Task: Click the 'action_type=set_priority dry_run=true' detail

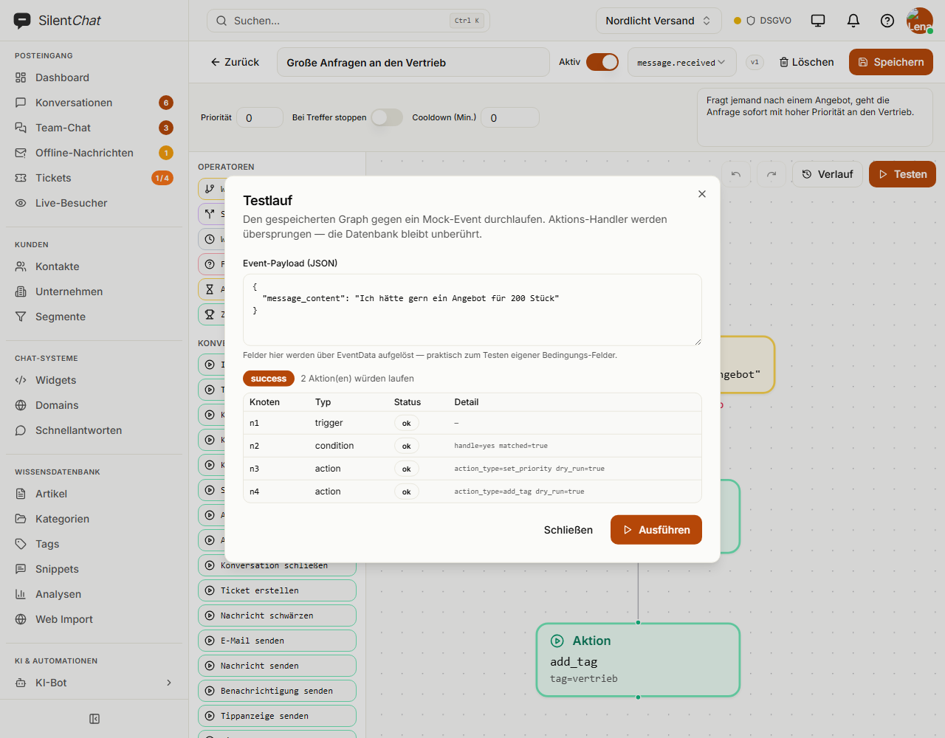Action: pyautogui.click(x=529, y=469)
